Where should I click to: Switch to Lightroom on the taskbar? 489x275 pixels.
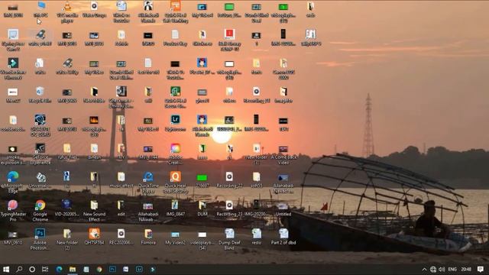coord(139,270)
